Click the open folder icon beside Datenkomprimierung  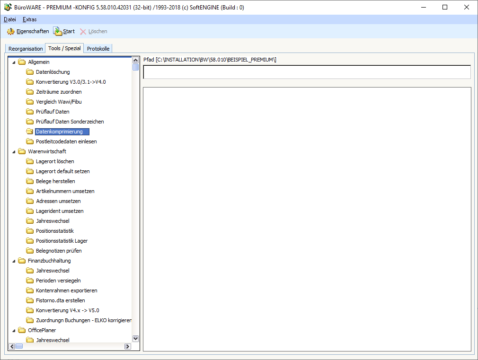tap(30, 132)
